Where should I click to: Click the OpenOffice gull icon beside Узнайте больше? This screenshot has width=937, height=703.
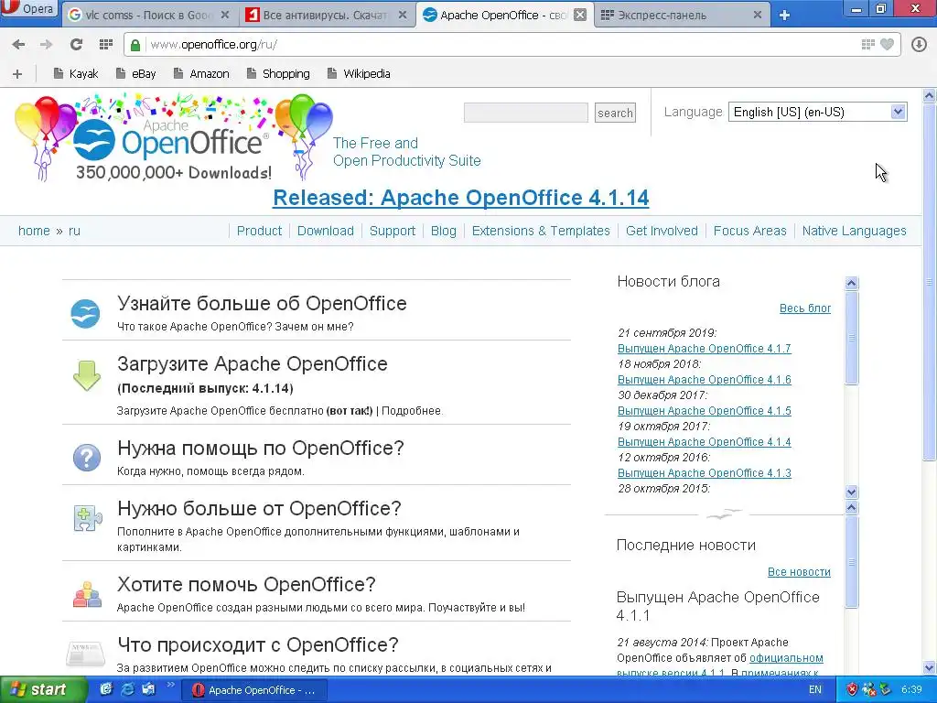[x=85, y=313]
